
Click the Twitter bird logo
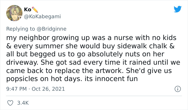pyautogui.click(x=178, y=9)
